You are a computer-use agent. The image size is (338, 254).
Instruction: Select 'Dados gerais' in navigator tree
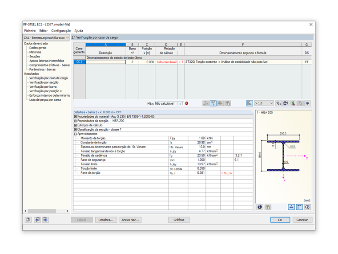(38, 48)
